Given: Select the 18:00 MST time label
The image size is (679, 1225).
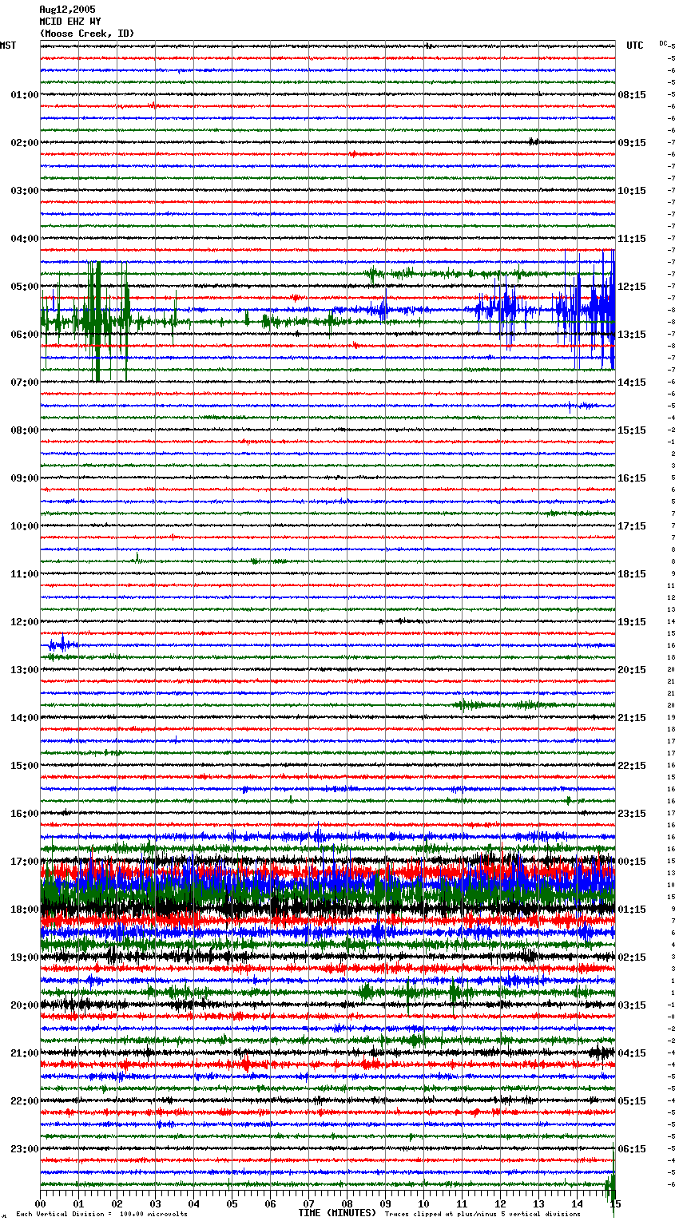Looking at the screenshot, I should click(x=25, y=910).
